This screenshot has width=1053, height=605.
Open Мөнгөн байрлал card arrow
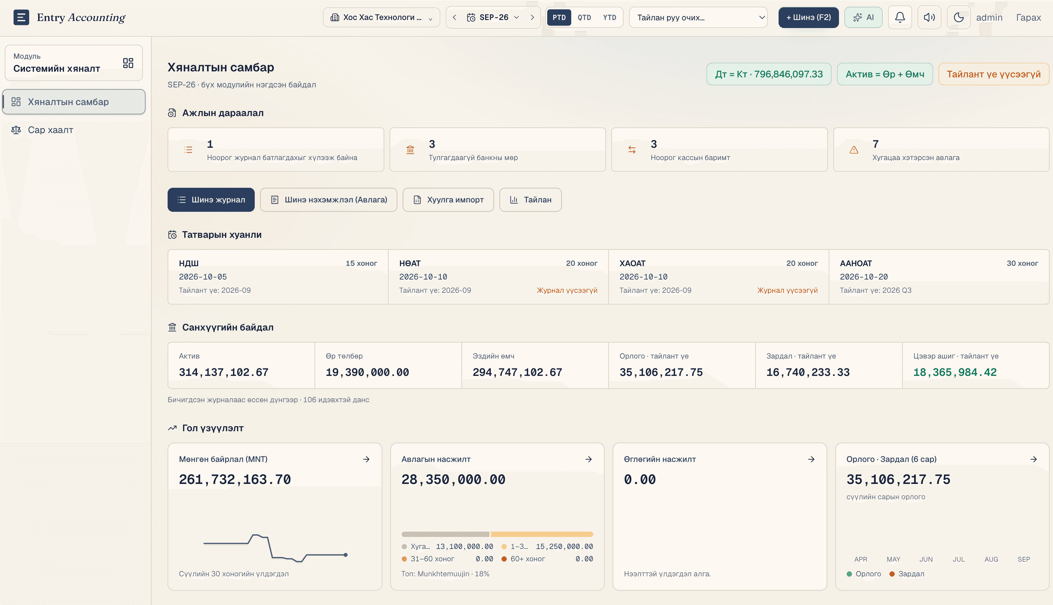coord(366,459)
